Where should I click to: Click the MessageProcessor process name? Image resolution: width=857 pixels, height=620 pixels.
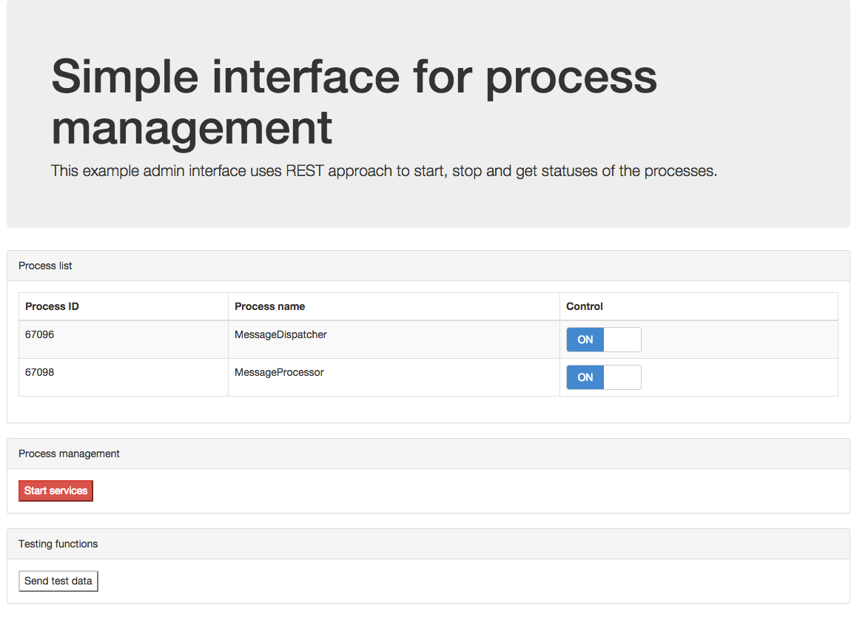[x=279, y=373]
